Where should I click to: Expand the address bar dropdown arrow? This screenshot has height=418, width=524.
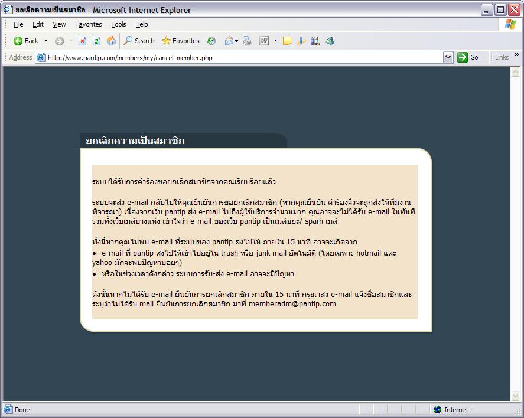tap(448, 57)
